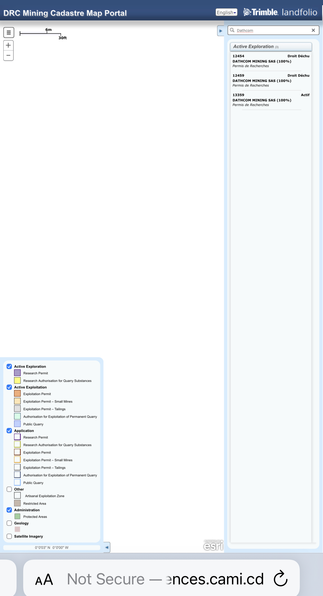
Task: Open permit 12459 Dathcom Mining entry
Action: (x=271, y=81)
